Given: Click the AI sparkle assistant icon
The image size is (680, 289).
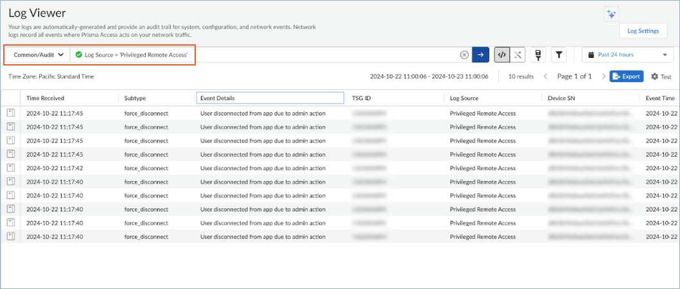Looking at the screenshot, I should pos(611,14).
